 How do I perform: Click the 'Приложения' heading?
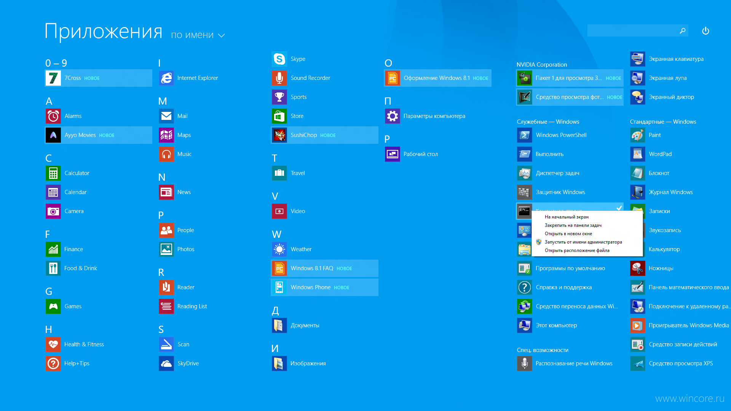point(104,31)
